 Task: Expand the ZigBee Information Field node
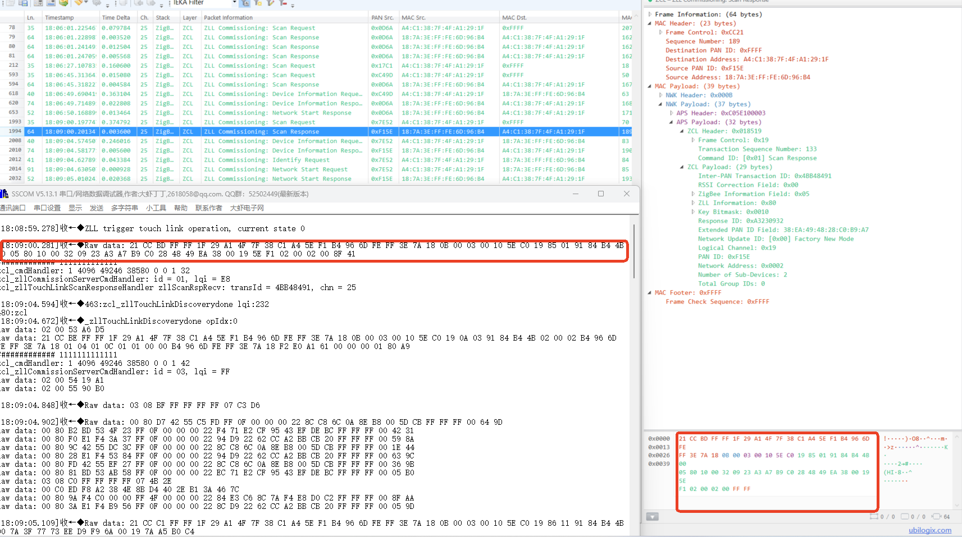pyautogui.click(x=693, y=194)
